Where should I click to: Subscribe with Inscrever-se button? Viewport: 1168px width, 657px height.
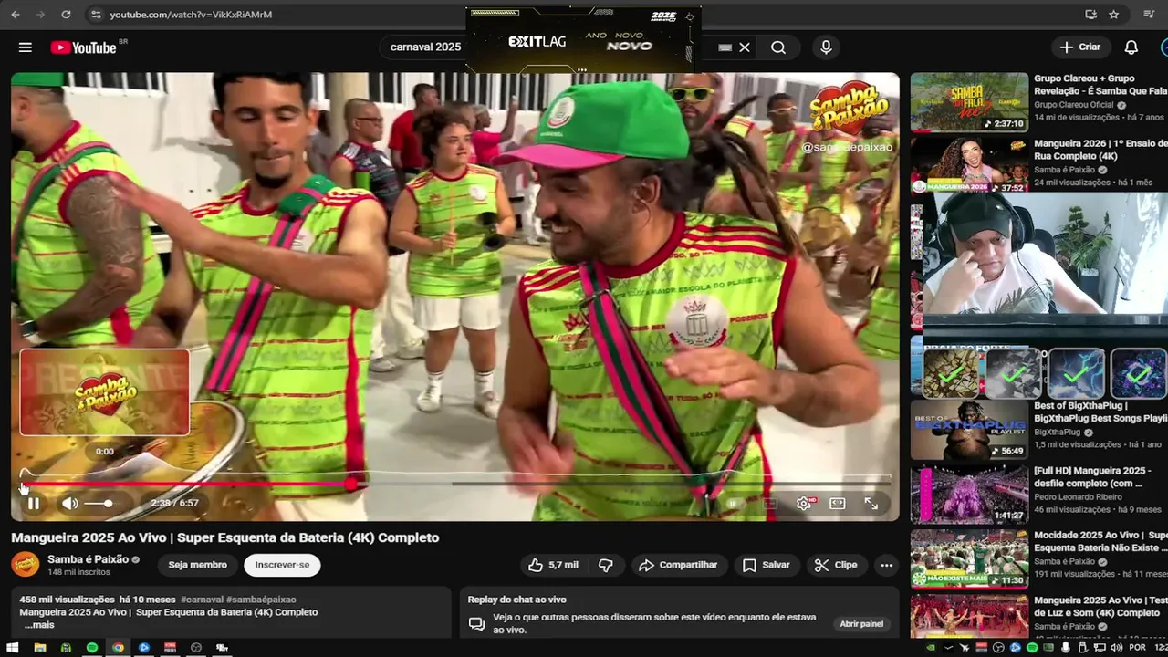(282, 565)
